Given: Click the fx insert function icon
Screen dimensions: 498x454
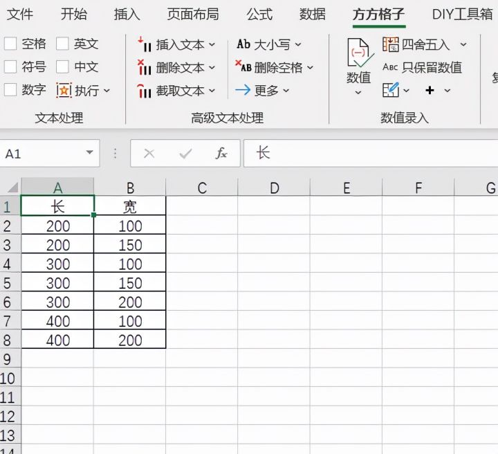Looking at the screenshot, I should [221, 154].
